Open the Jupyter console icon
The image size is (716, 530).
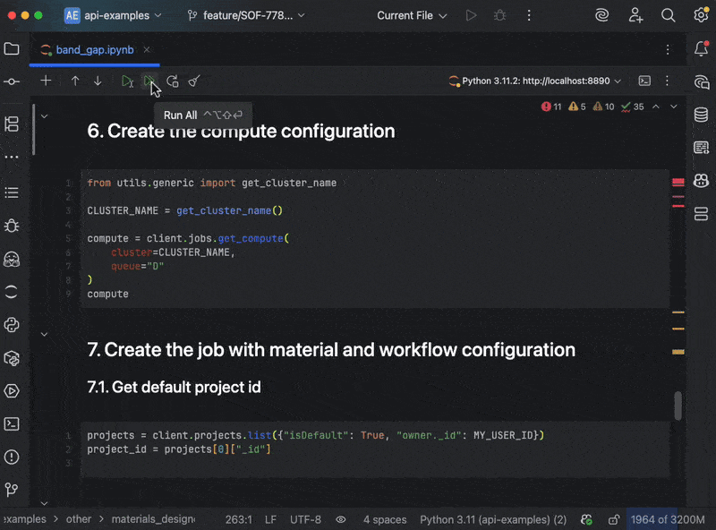[644, 81]
